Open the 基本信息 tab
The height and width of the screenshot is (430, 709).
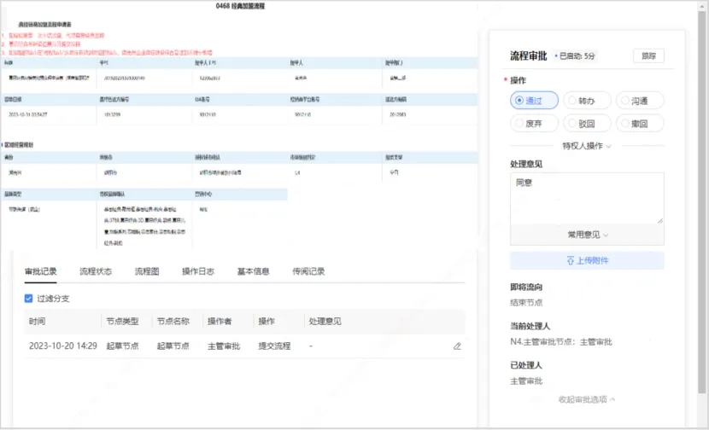coord(253,272)
